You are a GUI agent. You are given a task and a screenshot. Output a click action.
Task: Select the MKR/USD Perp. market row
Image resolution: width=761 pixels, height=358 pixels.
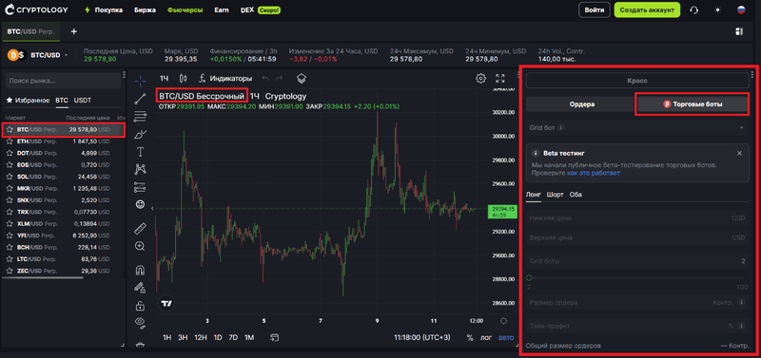coord(63,188)
